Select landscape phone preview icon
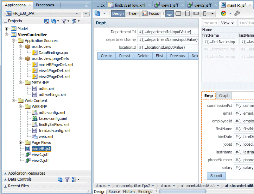 (x=196, y=13)
